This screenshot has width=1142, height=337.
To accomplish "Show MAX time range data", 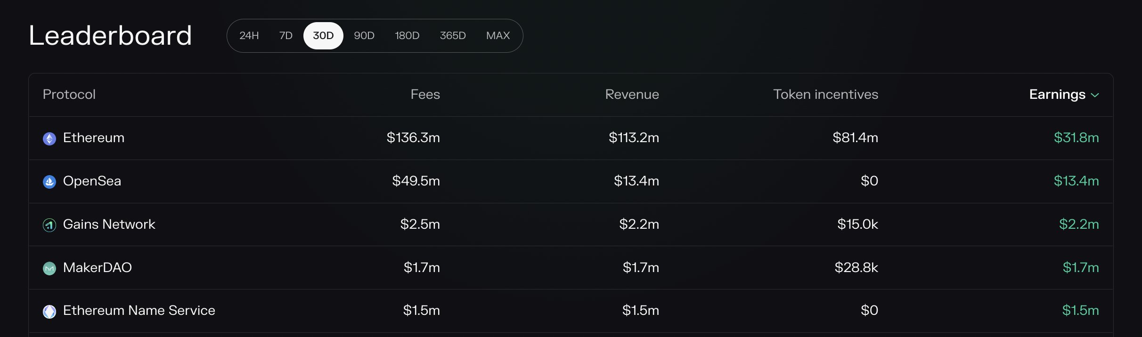I will [x=498, y=36].
